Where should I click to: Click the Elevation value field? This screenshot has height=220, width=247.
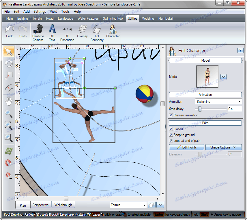coord(235,154)
